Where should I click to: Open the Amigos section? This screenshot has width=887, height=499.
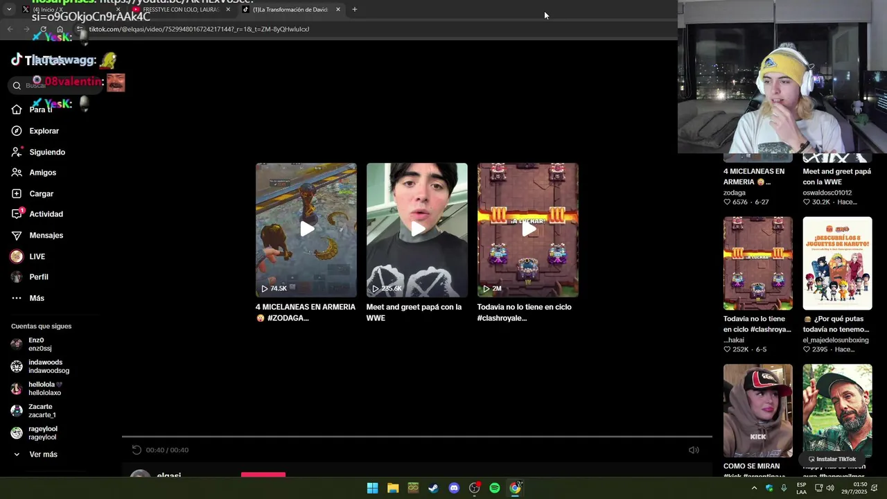pos(34,173)
